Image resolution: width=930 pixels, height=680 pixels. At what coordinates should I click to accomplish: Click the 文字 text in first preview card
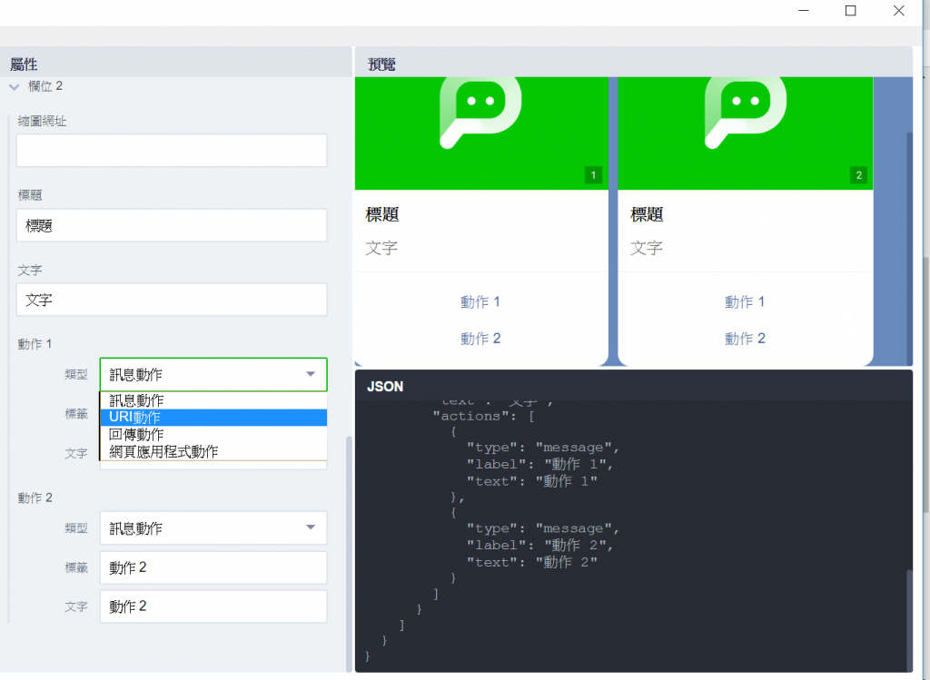381,248
